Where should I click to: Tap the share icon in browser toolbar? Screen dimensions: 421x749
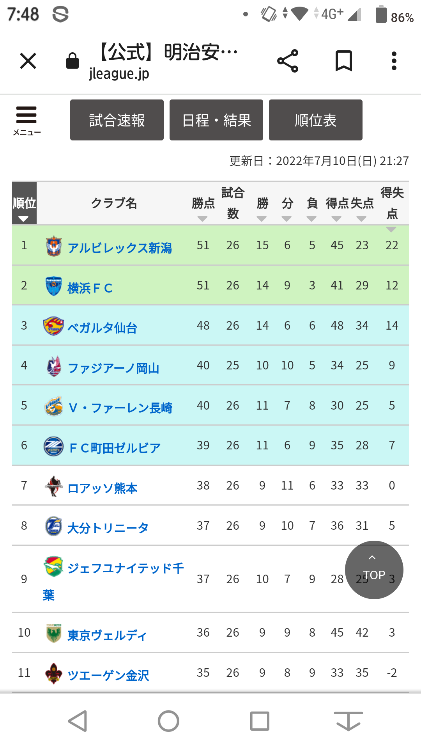point(288,61)
